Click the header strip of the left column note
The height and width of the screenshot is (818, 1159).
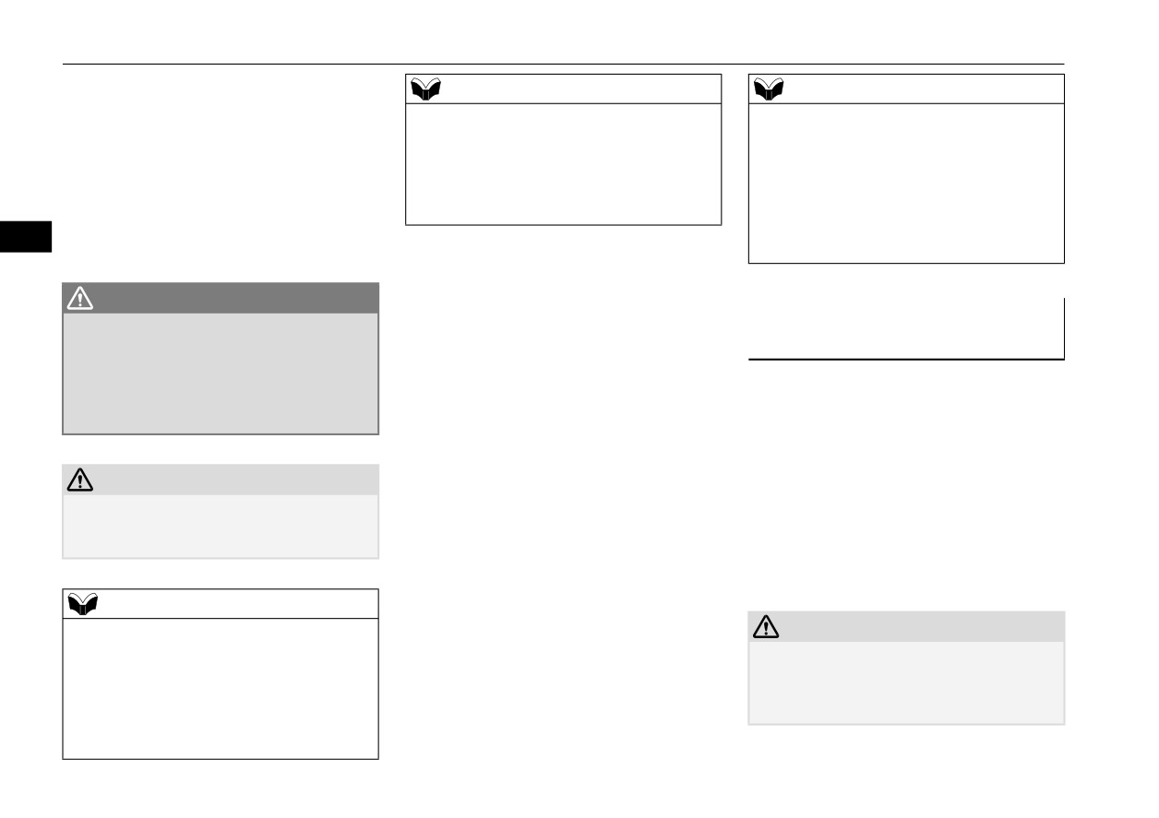[221, 604]
